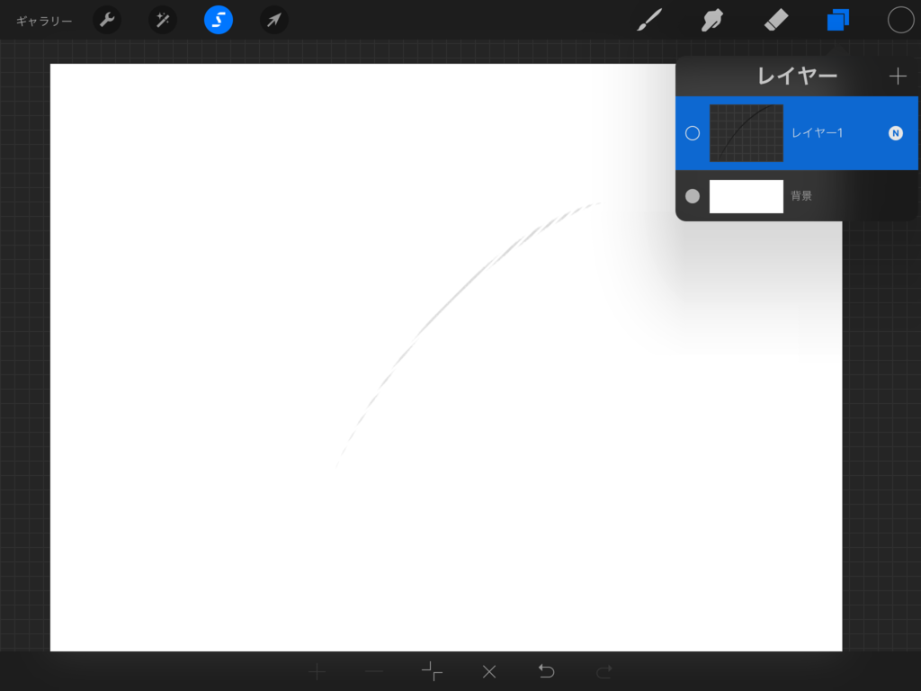The height and width of the screenshot is (691, 921).
Task: Tap the invert selection icon in the bottom bar
Action: coord(432,671)
